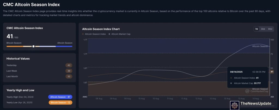Click the TheNewsUpdate text link
The height and width of the screenshot is (110, 279).
(256, 104)
